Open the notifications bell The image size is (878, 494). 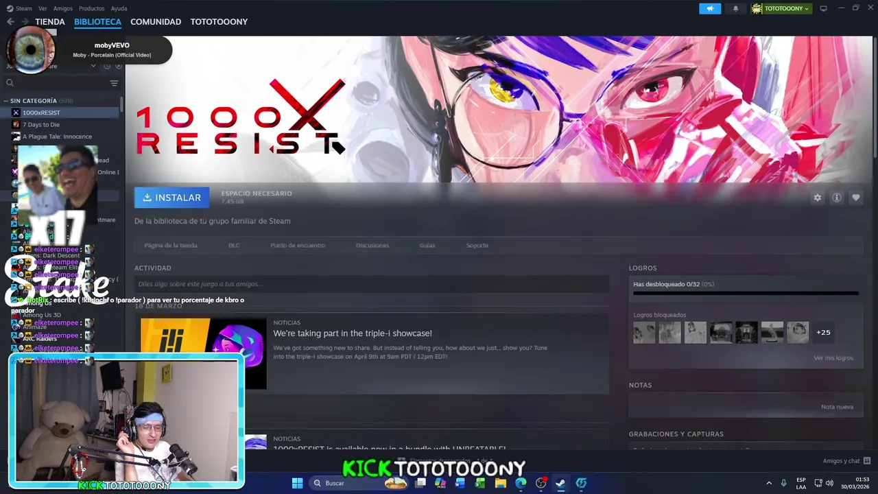(736, 8)
